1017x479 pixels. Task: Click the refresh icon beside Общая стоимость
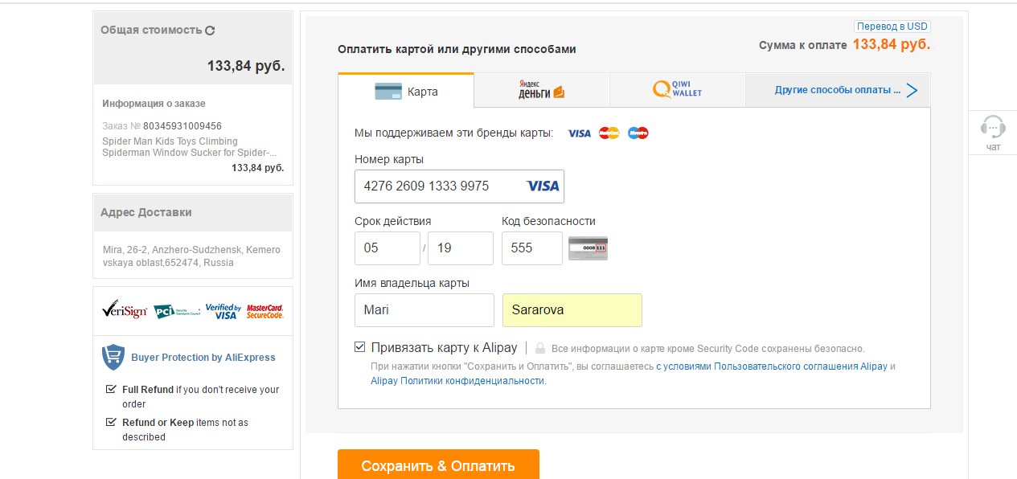click(x=210, y=31)
